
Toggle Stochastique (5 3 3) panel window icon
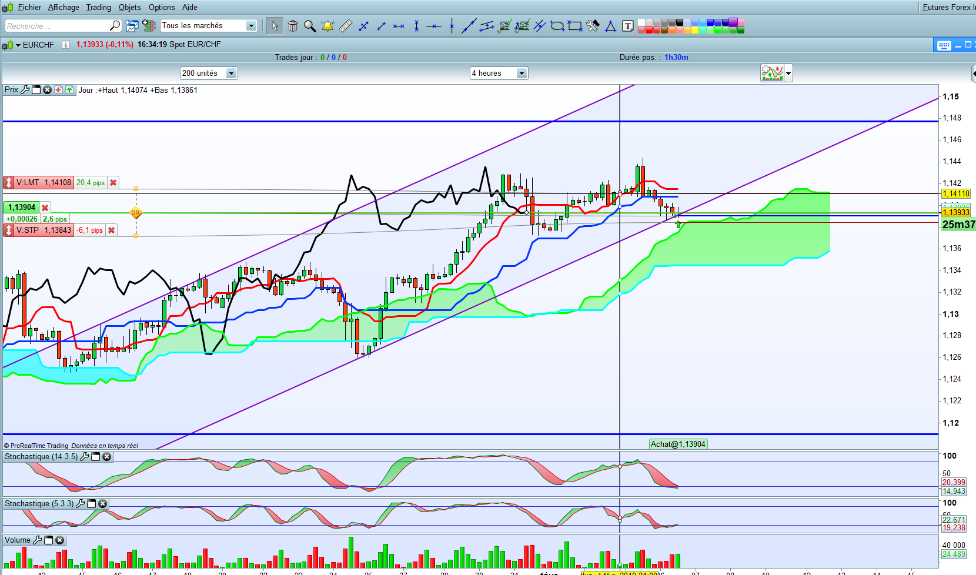point(91,504)
